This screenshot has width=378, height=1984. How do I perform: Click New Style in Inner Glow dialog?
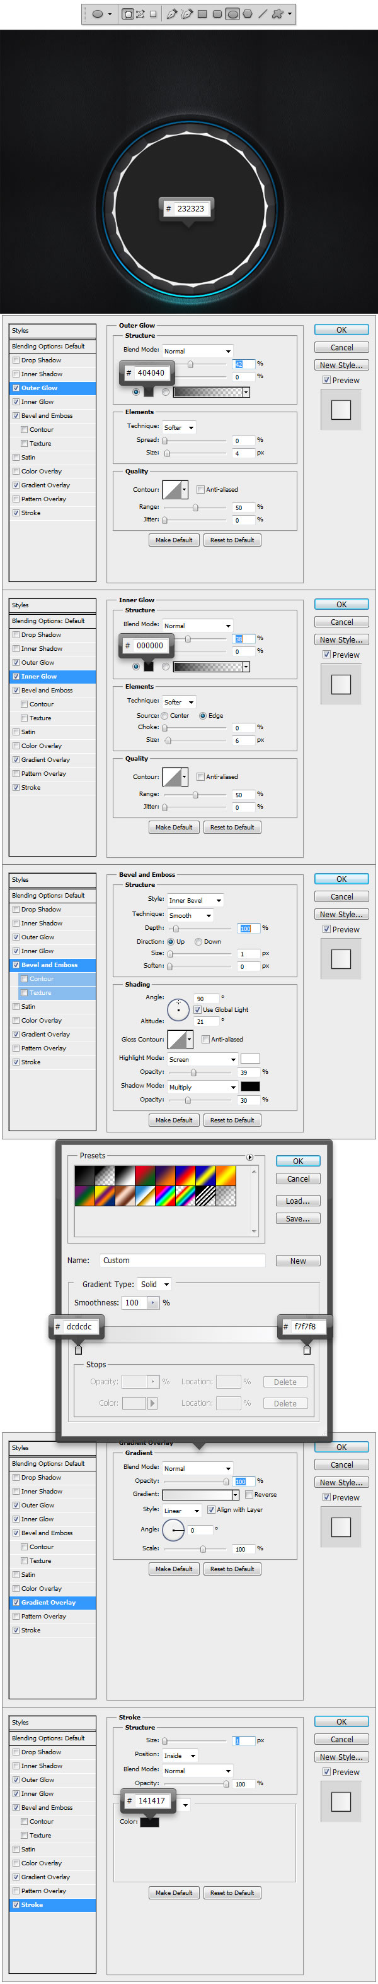pos(341,639)
